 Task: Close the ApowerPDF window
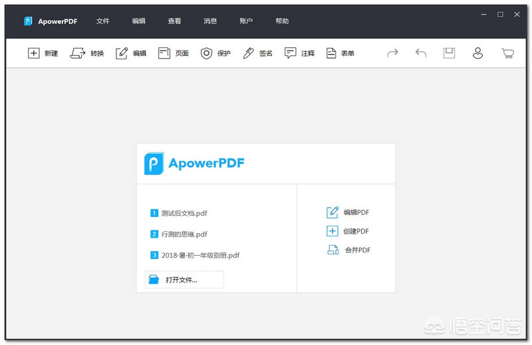click(x=517, y=14)
